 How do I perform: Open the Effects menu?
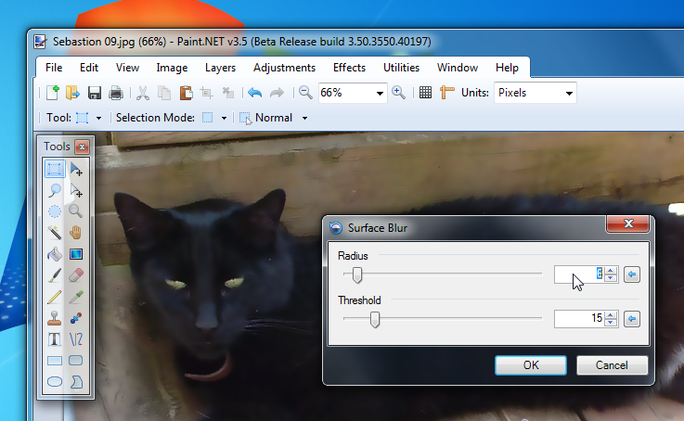pos(349,68)
